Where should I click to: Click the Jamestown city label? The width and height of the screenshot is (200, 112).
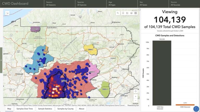tap(36, 22)
